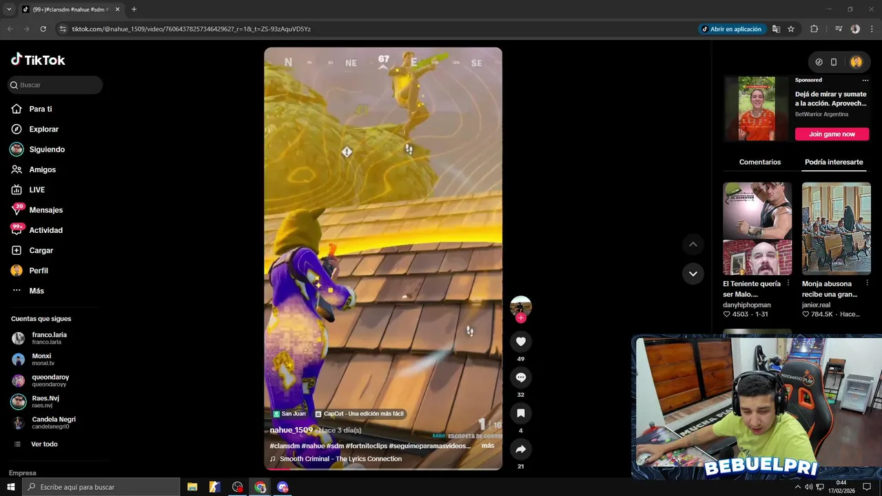882x496 pixels.
Task: Open the Amigos section
Action: pyautogui.click(x=42, y=169)
